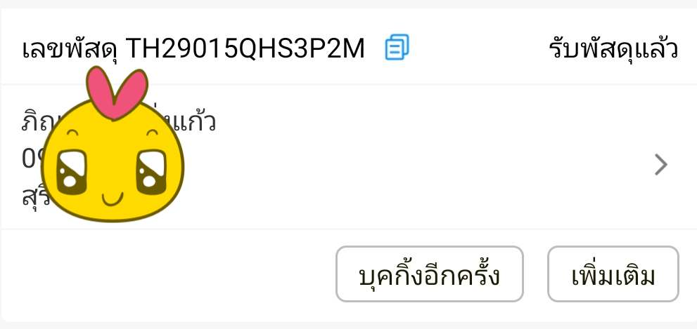Image resolution: width=697 pixels, height=329 pixels.
Task: Open the เพิ่มเติม options button
Action: (613, 274)
